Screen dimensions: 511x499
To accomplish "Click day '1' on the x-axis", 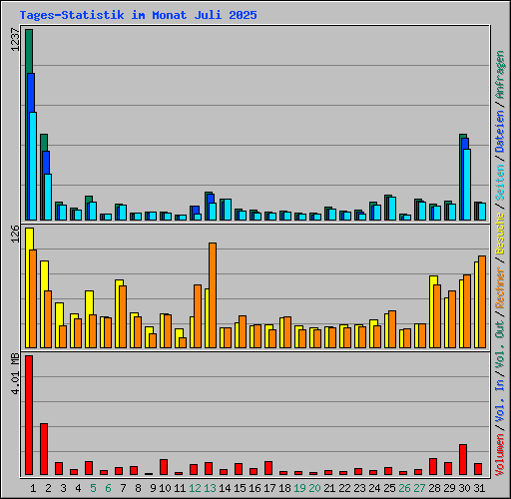I will pyautogui.click(x=33, y=488).
